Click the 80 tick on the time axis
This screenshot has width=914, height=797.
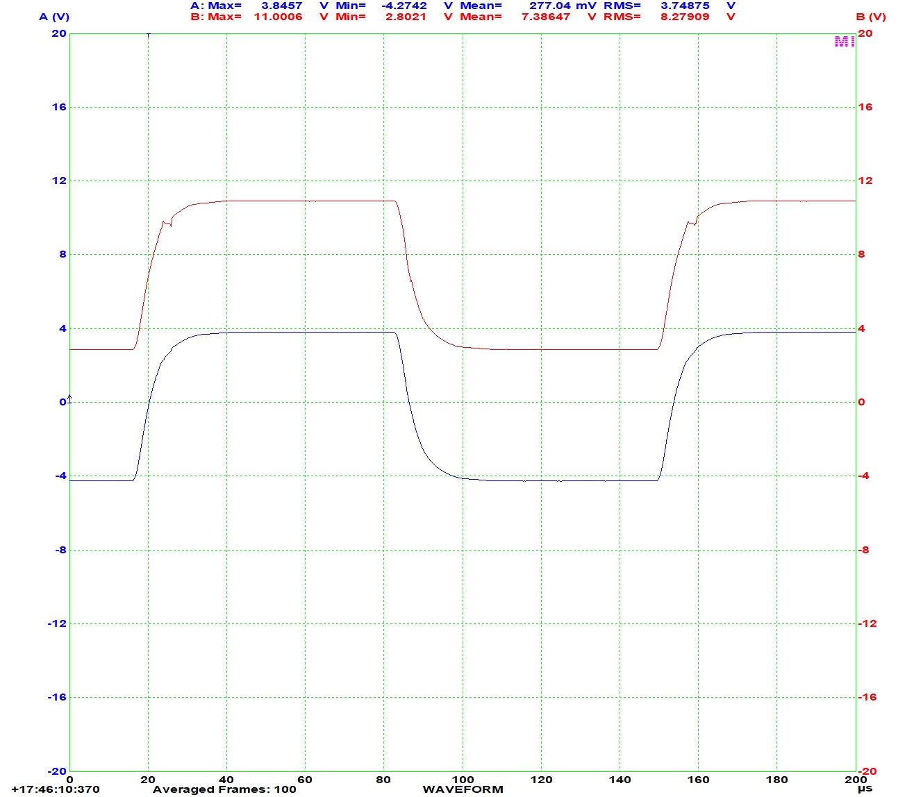[383, 780]
